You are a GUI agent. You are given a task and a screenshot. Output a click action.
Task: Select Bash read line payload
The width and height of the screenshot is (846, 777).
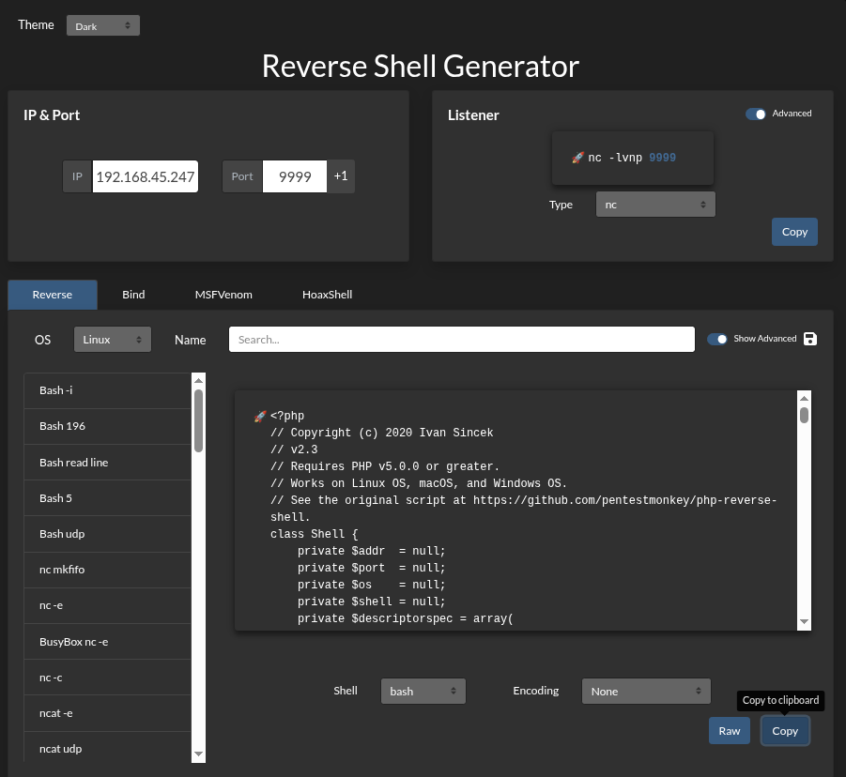point(107,462)
